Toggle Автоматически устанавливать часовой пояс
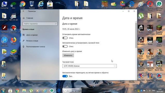 tap(65, 47)
